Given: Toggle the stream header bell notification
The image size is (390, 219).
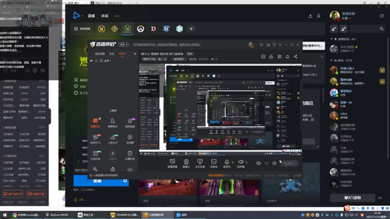Looking at the screenshot, I should (x=287, y=56).
